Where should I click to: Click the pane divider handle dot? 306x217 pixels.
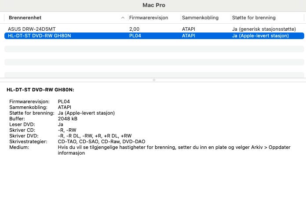pyautogui.click(x=154, y=80)
